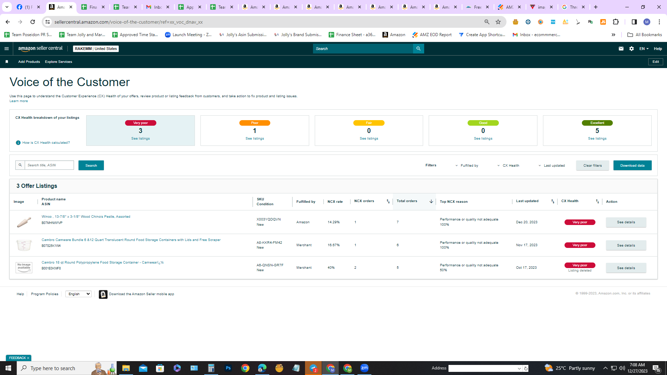Open a new browser tab

(596, 7)
